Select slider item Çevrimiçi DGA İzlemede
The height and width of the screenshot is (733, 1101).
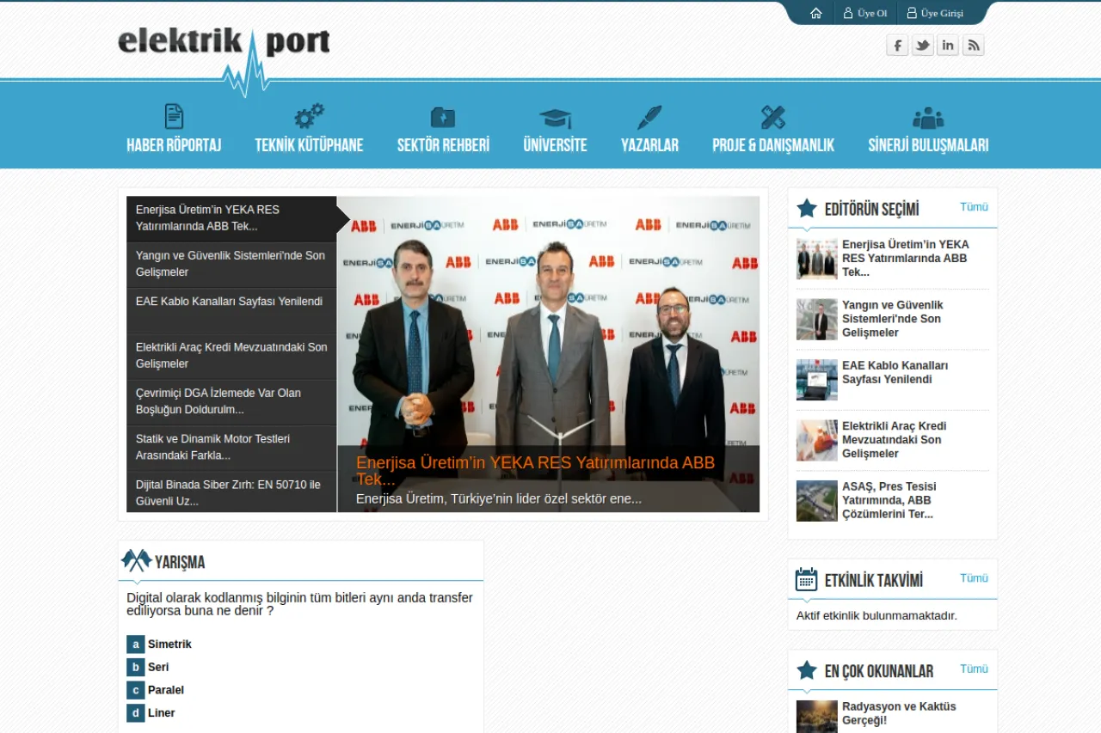(x=231, y=402)
